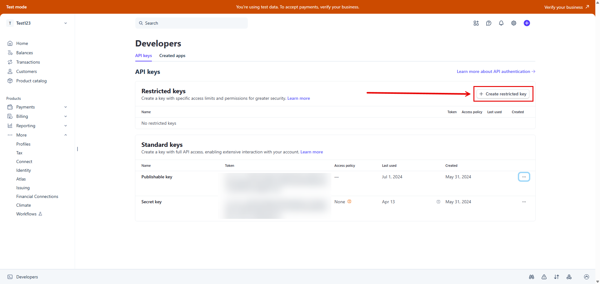Click the notifications bell icon
The image size is (600, 284).
click(x=501, y=23)
